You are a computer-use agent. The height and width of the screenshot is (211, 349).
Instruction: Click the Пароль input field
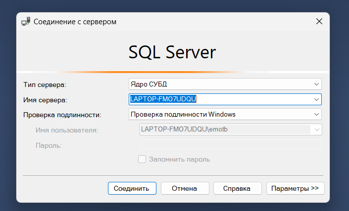coord(231,144)
